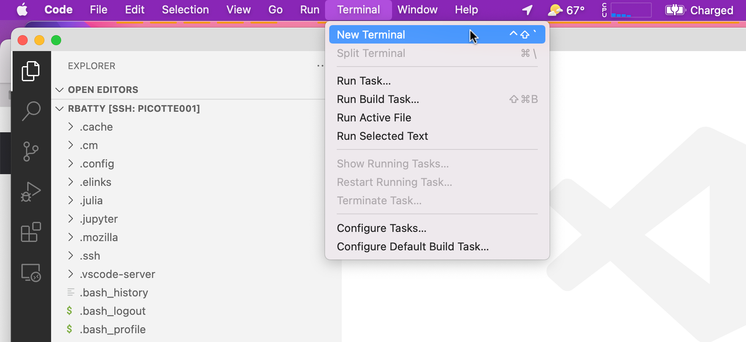
Task: Open the weather 67° menu bar item
Action: coord(566,10)
